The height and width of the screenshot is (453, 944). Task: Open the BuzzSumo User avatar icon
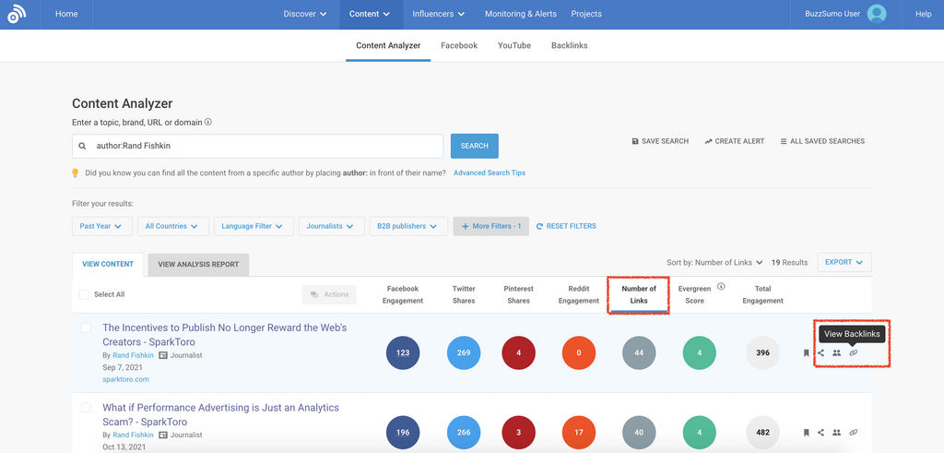(877, 14)
